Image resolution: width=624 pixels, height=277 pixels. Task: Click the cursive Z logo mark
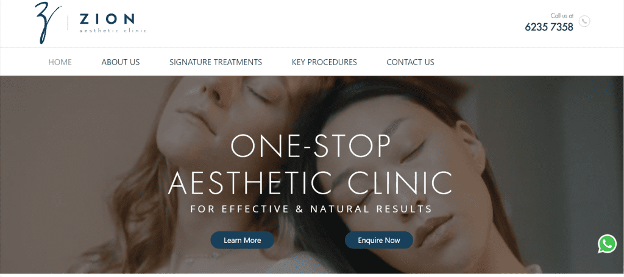pos(46,23)
